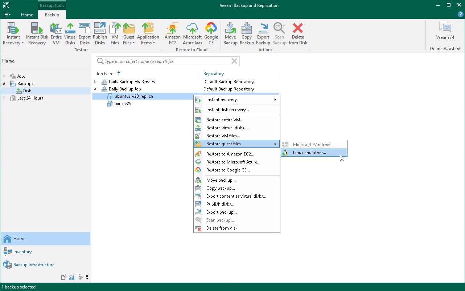Select the Daily Backup Job row
This screenshot has height=291, width=465.
125,89
